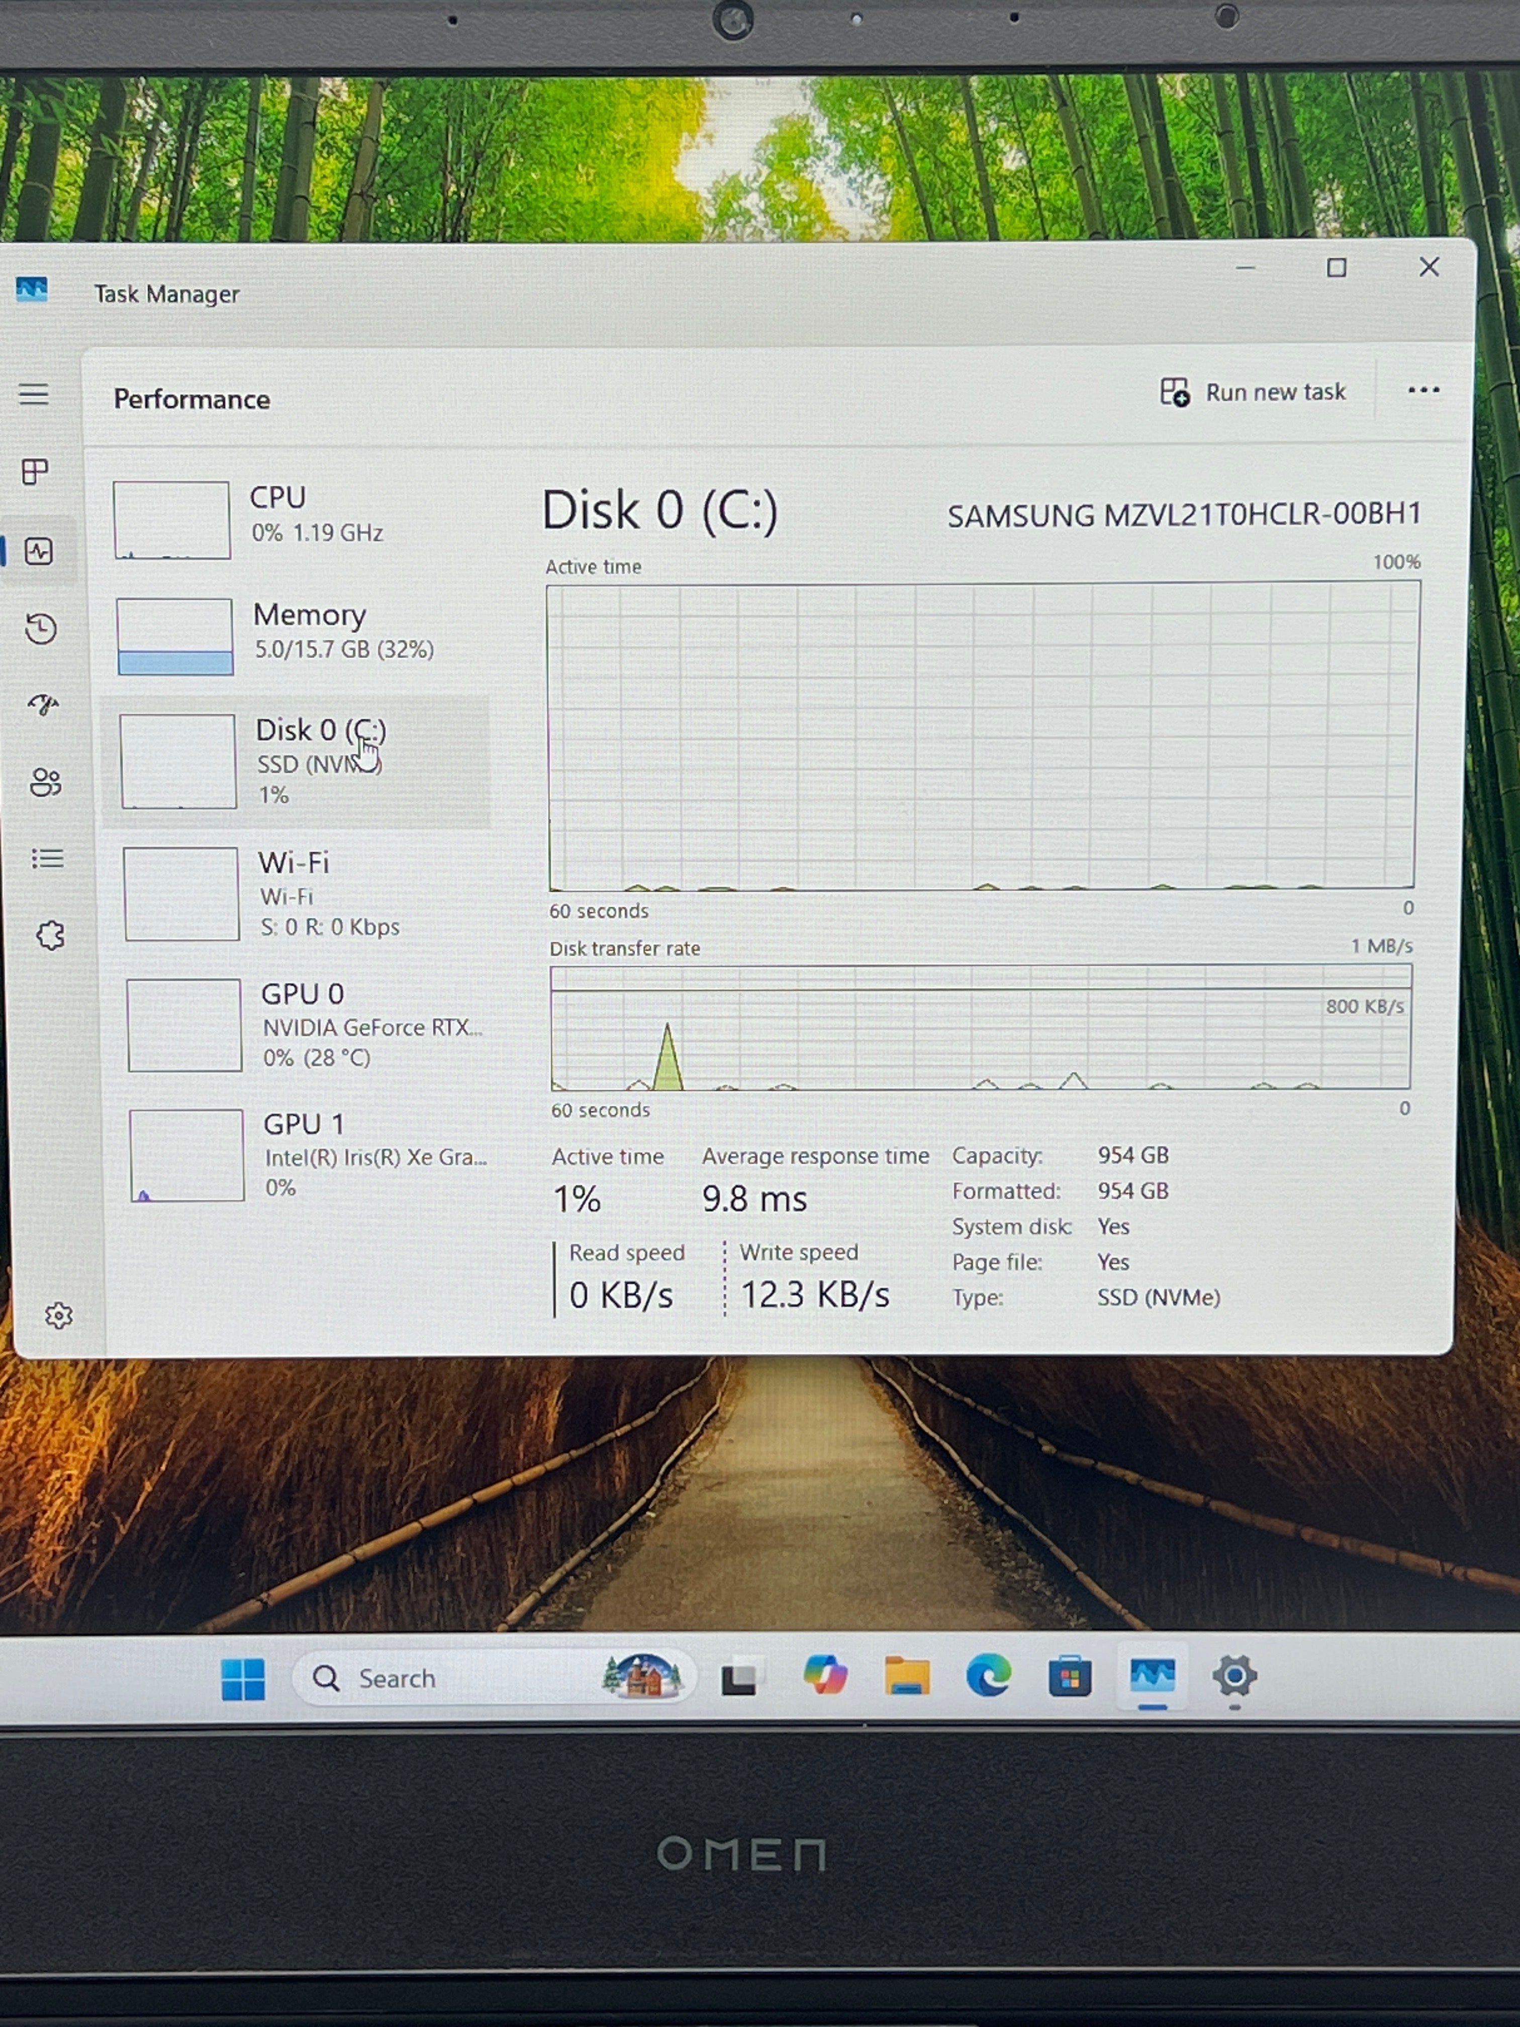Close the Task Manager window
This screenshot has height=2027, width=1520.
[x=1430, y=266]
